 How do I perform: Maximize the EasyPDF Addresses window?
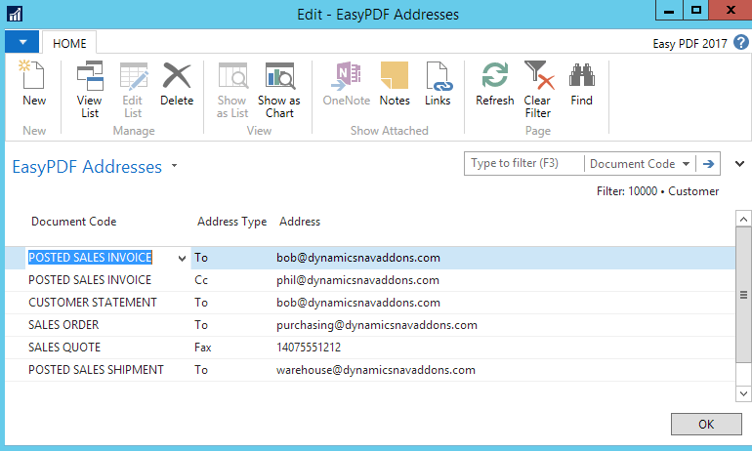coord(696,10)
